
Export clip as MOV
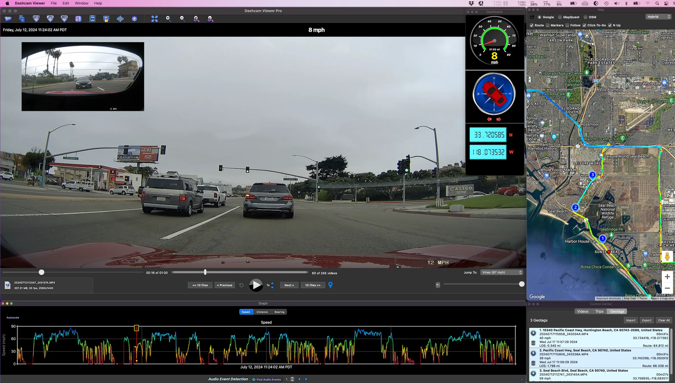point(64,19)
